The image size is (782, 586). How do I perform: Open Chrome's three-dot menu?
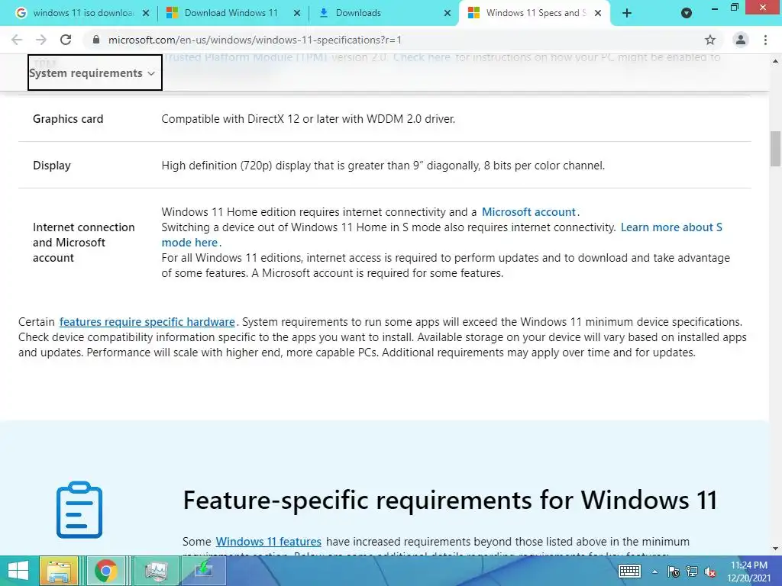click(x=765, y=40)
